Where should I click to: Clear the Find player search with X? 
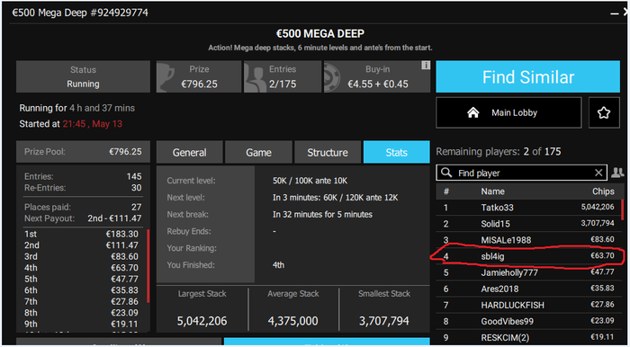[598, 173]
